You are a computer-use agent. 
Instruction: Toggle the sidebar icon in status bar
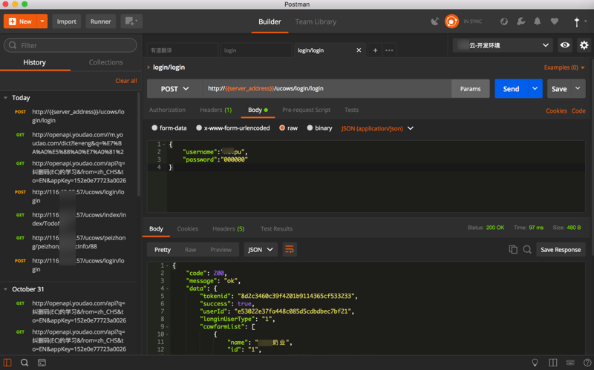7,363
